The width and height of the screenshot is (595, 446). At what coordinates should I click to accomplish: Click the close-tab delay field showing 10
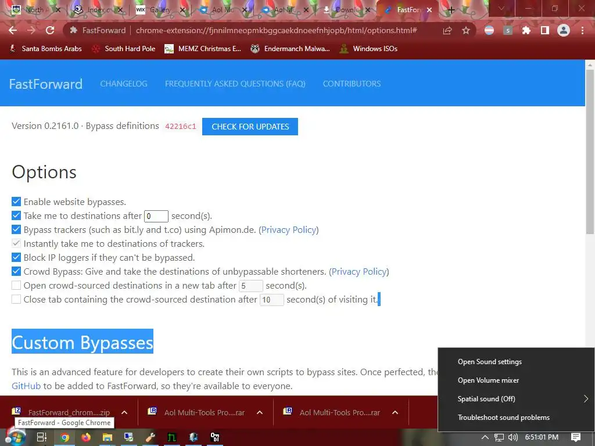[272, 300]
